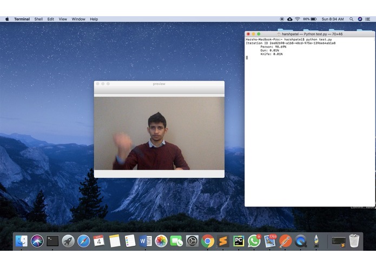This screenshot has height=267, width=376.
Task: Open Safari compass icon in Dock
Action: click(x=84, y=241)
